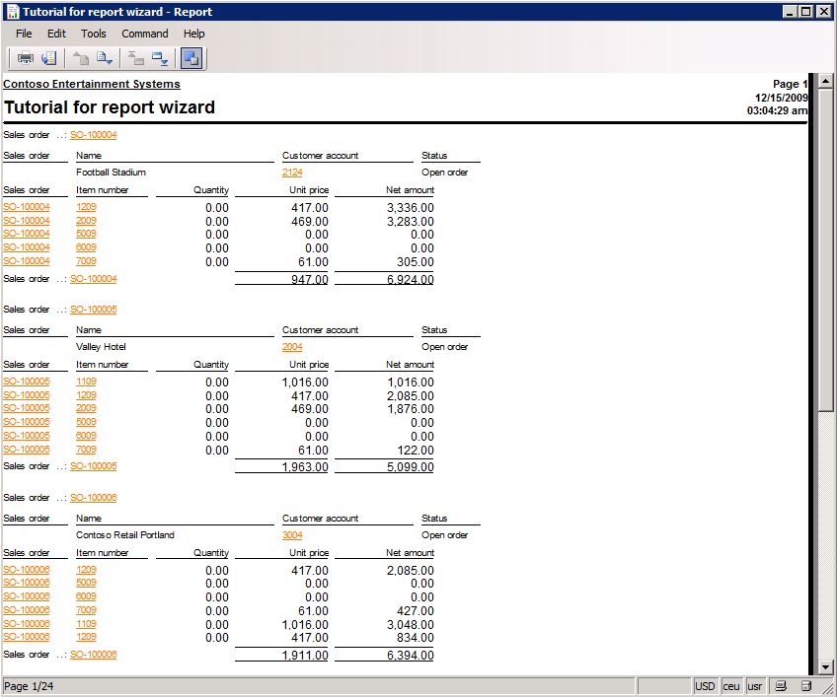
Task: Click the net amount total 5,099.00
Action: 410,467
